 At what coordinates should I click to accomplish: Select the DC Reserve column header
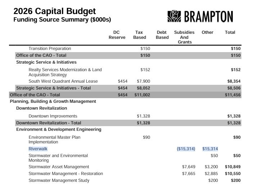pyautogui.click(x=117, y=35)
